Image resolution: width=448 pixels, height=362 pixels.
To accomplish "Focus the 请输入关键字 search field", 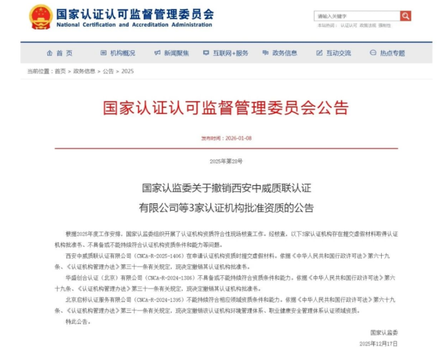I will [357, 16].
